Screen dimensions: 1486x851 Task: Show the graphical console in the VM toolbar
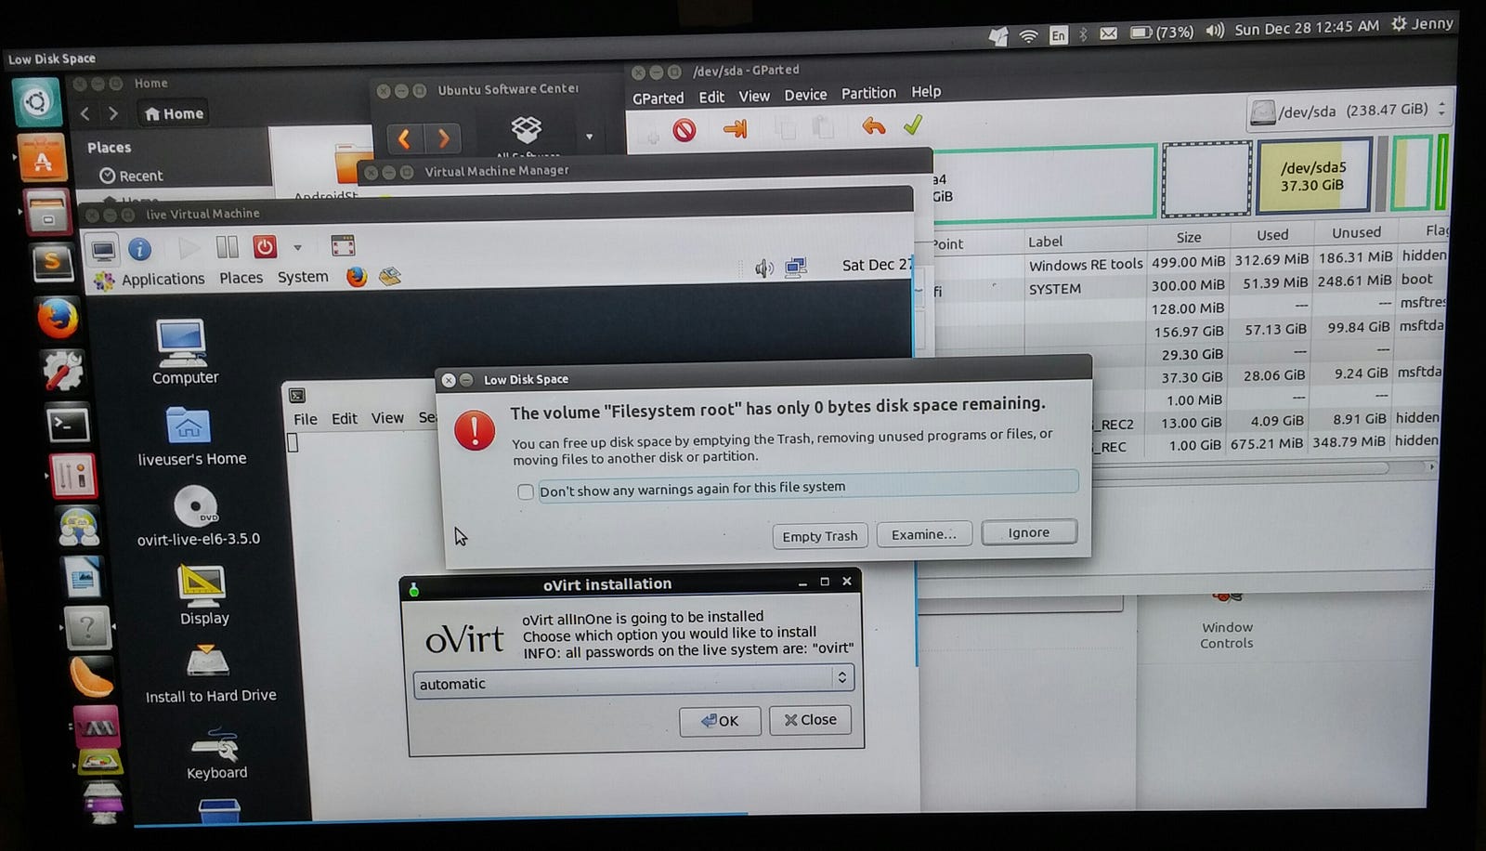tap(103, 249)
